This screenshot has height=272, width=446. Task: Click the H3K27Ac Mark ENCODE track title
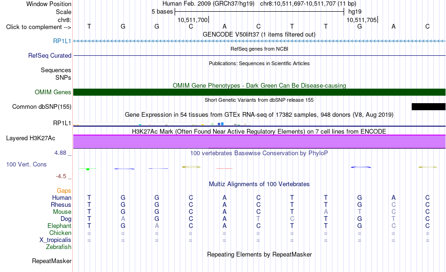[259, 131]
